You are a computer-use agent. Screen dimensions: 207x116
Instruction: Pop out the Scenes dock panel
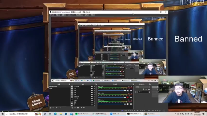69,84
